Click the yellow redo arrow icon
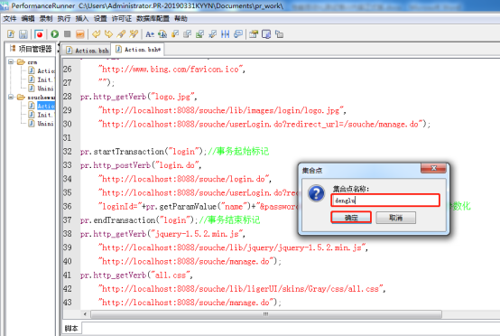Image resolution: width=500 pixels, height=336 pixels. (x=108, y=33)
